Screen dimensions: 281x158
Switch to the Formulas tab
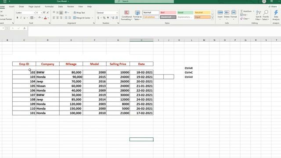pyautogui.click(x=49, y=7)
